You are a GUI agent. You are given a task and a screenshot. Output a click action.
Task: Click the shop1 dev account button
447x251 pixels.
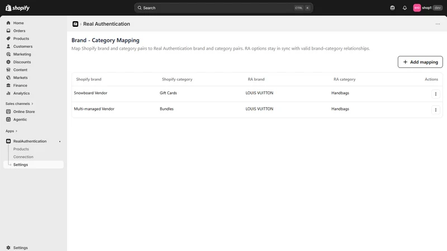[427, 8]
